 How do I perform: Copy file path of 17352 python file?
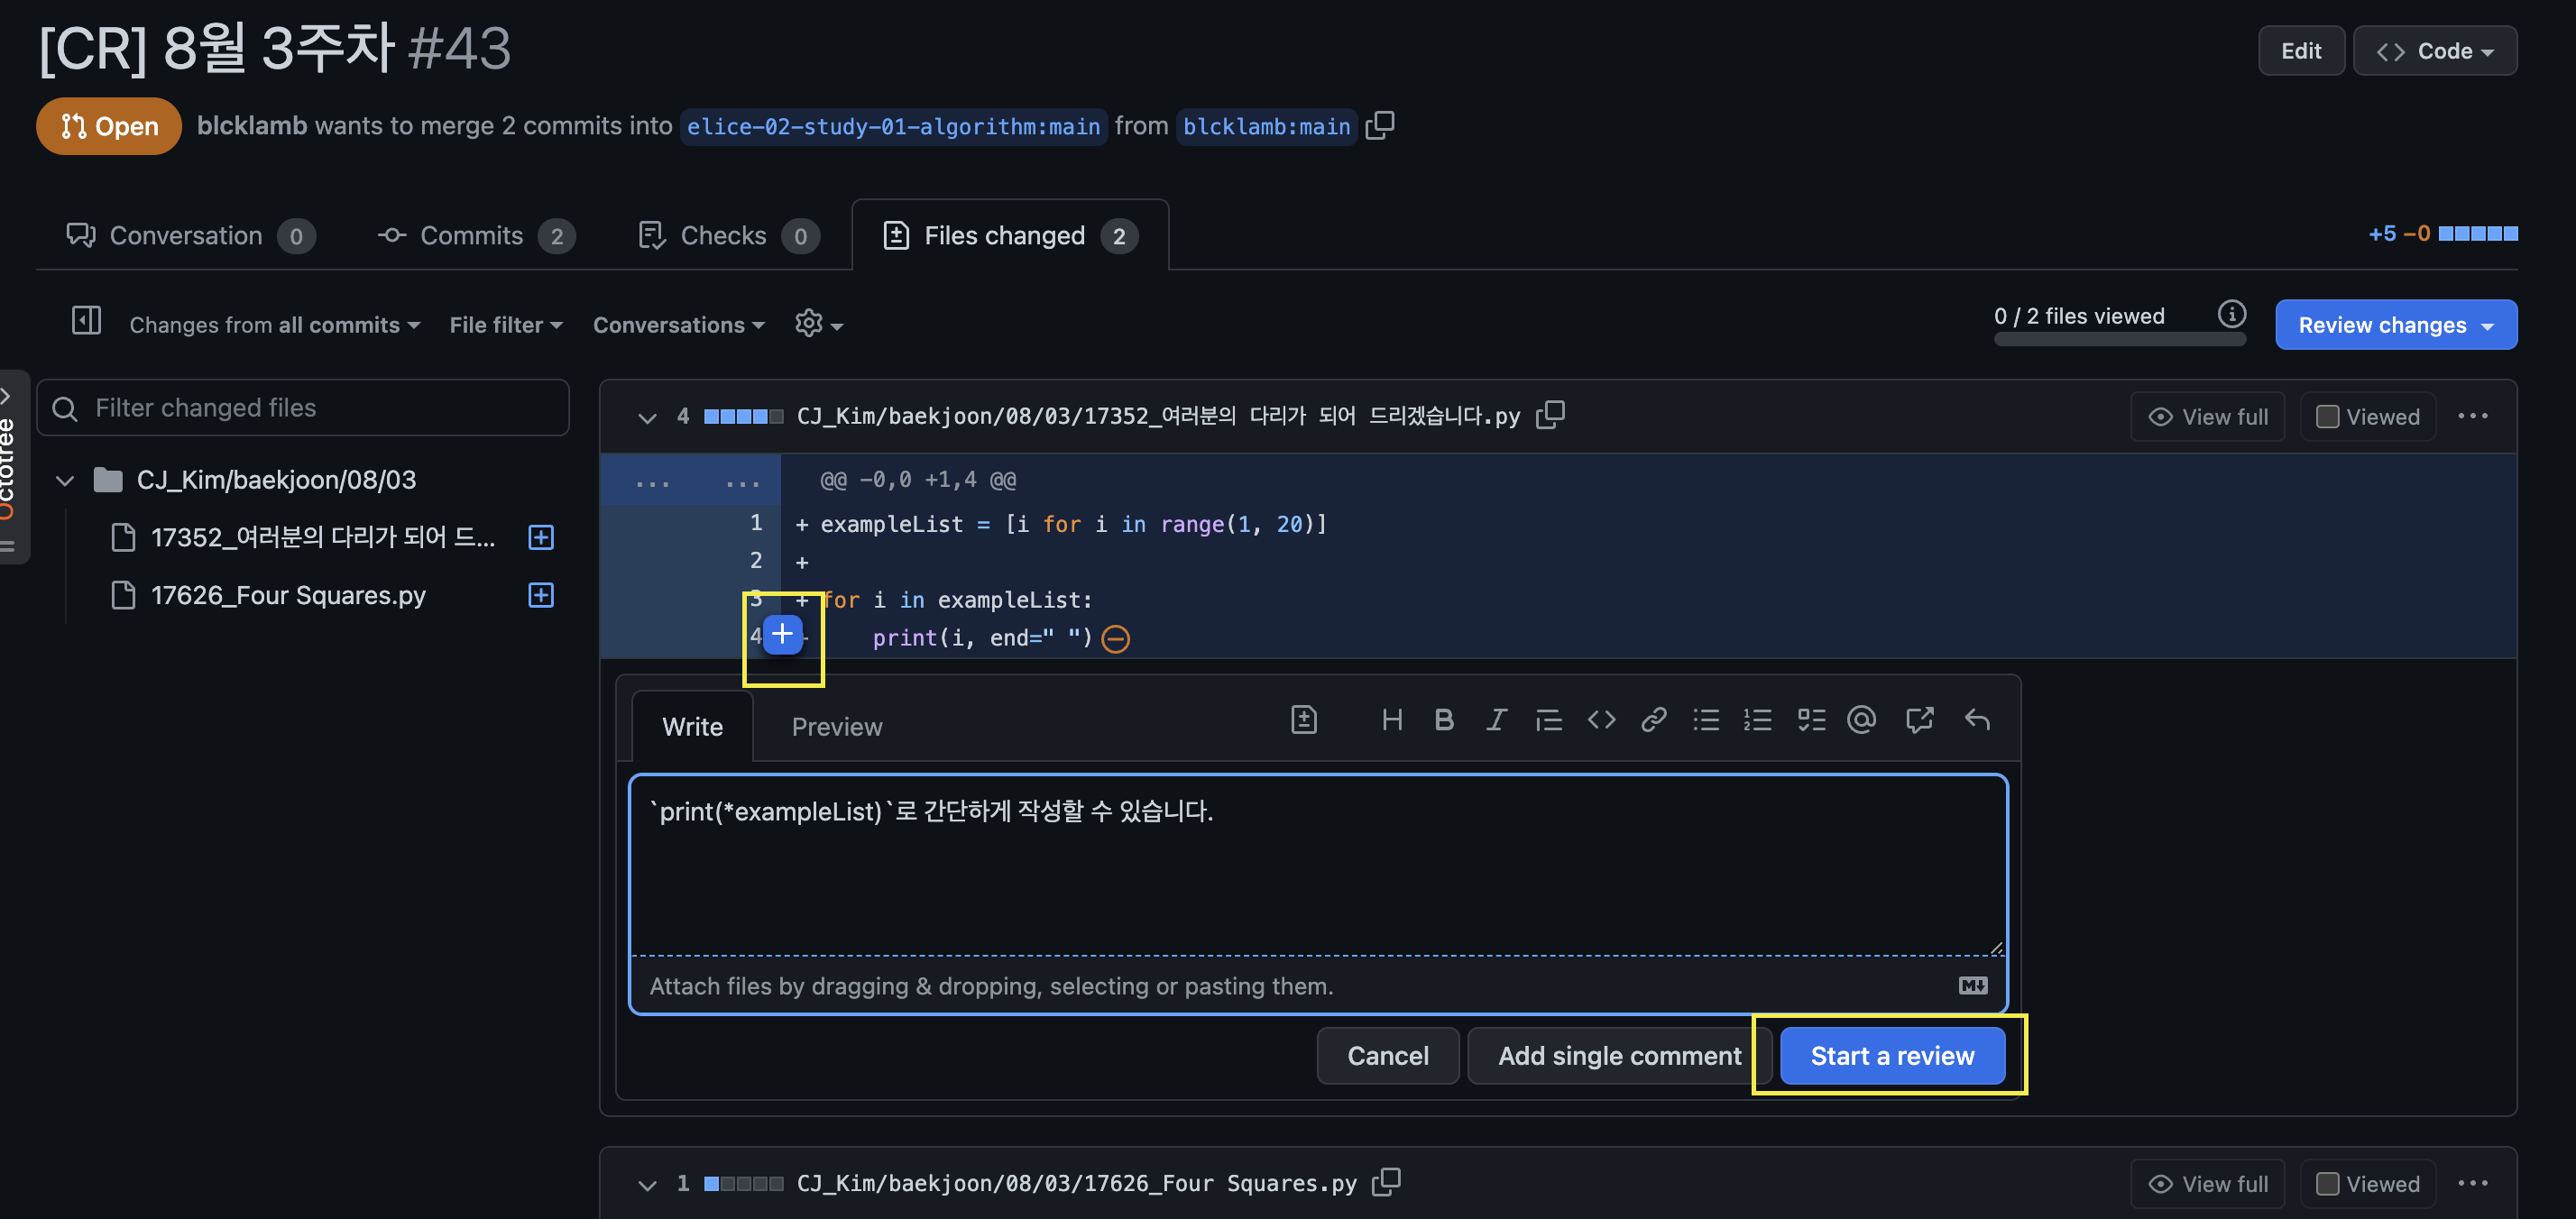(1550, 415)
